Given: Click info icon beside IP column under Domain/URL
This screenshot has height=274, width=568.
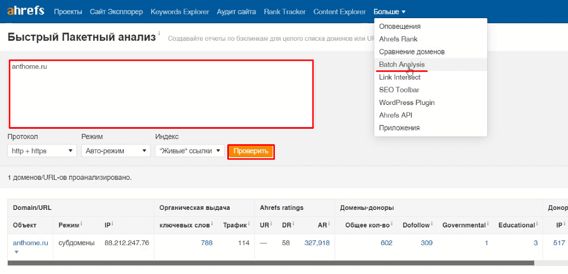Looking at the screenshot, I should (x=112, y=224).
